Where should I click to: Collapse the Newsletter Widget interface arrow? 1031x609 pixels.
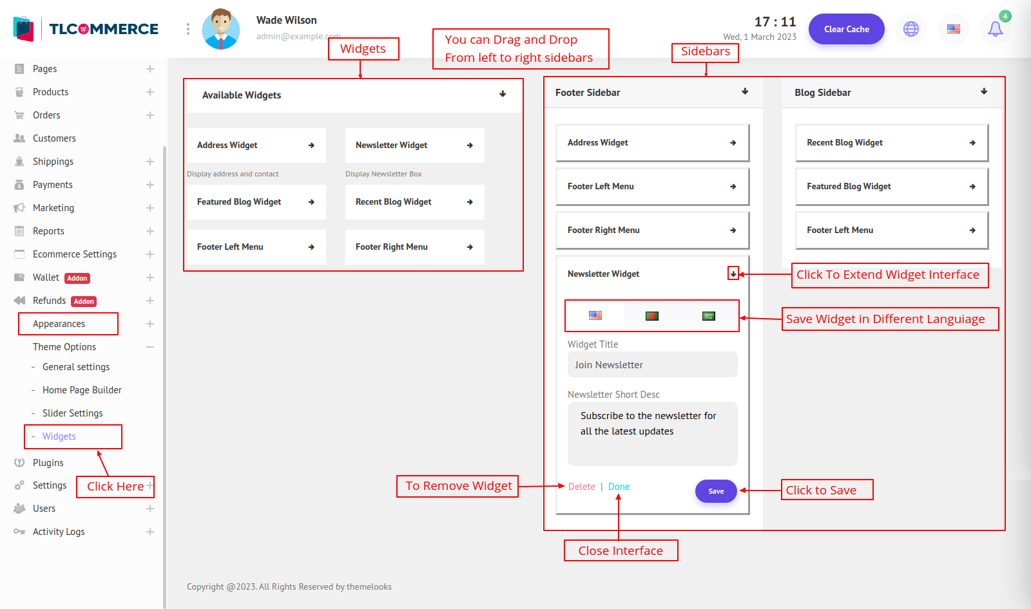click(733, 274)
